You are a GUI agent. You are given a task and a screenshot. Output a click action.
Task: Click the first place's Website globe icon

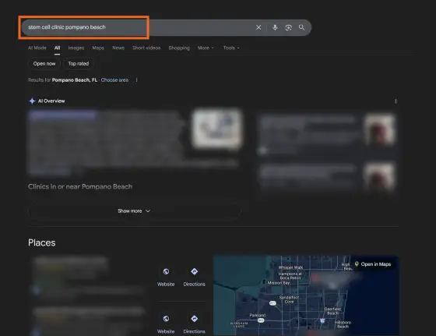(x=166, y=271)
